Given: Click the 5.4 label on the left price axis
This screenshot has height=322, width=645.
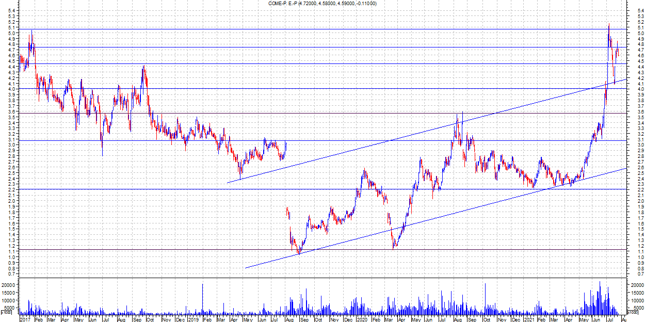Looking at the screenshot, I should click(x=12, y=11).
